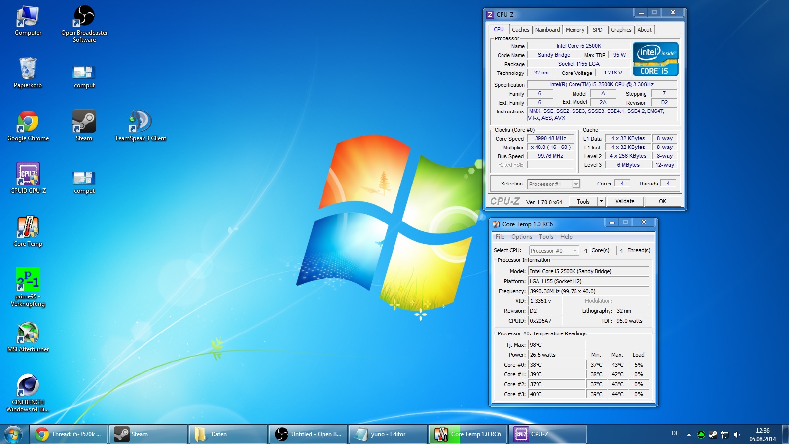Click the Level 3 cache value '6 MBytes'
This screenshot has width=789, height=444.
[628, 165]
